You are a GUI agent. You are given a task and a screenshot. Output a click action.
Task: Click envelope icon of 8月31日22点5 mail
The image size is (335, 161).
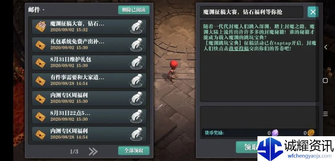point(40,117)
